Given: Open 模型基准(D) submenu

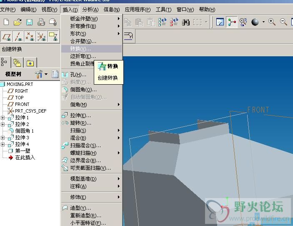Looking at the screenshot, I should click(92, 179).
